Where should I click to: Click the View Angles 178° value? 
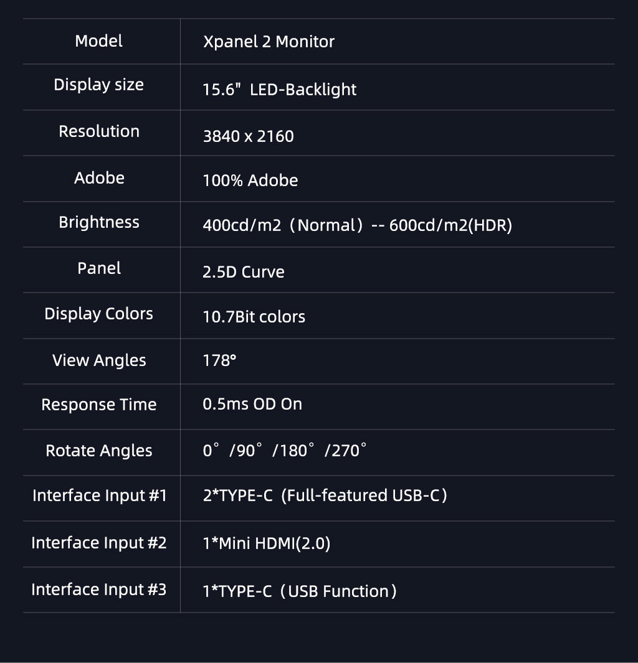[x=219, y=360]
